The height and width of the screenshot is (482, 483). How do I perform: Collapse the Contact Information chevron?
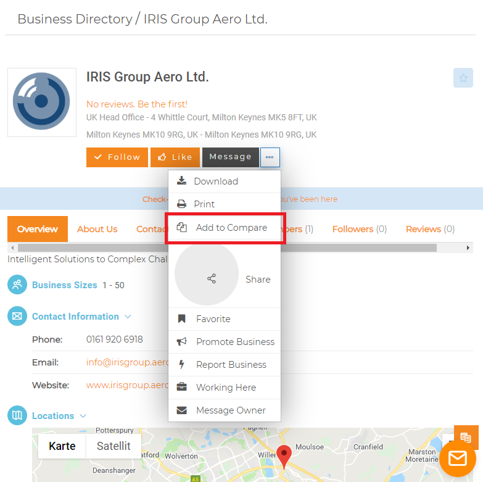coord(128,317)
